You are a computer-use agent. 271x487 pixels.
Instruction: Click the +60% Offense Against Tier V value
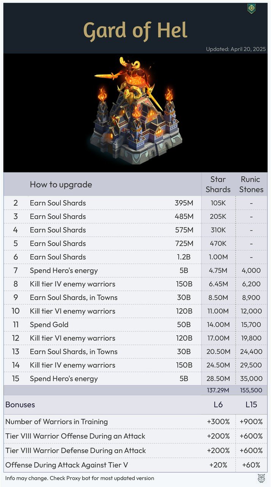(x=251, y=465)
